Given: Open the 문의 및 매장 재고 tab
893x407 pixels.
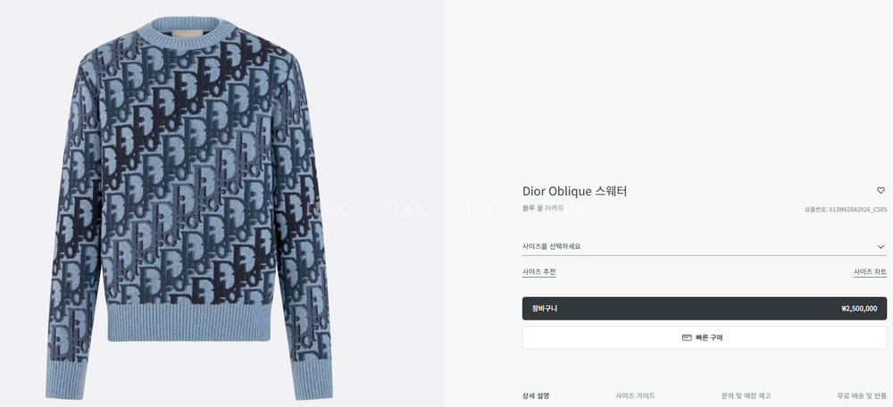Looking at the screenshot, I should pyautogui.click(x=746, y=395).
